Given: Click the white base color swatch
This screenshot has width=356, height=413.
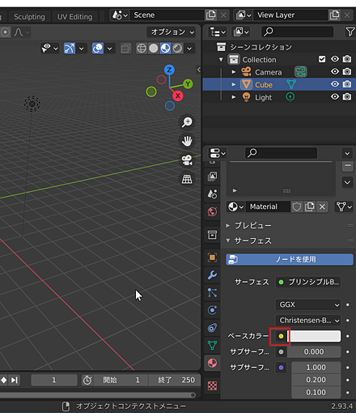Looking at the screenshot, I should point(316,336).
